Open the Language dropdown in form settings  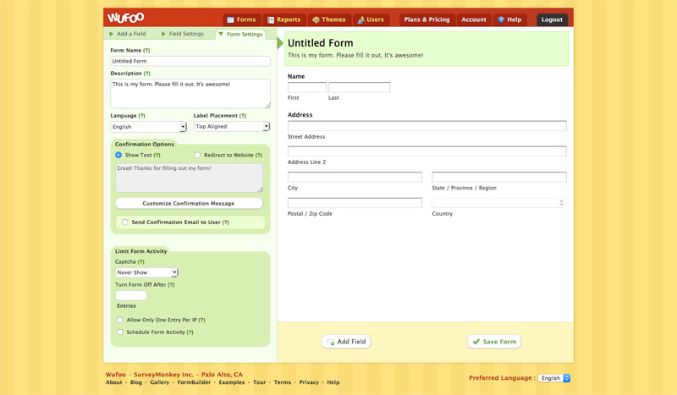tap(149, 127)
